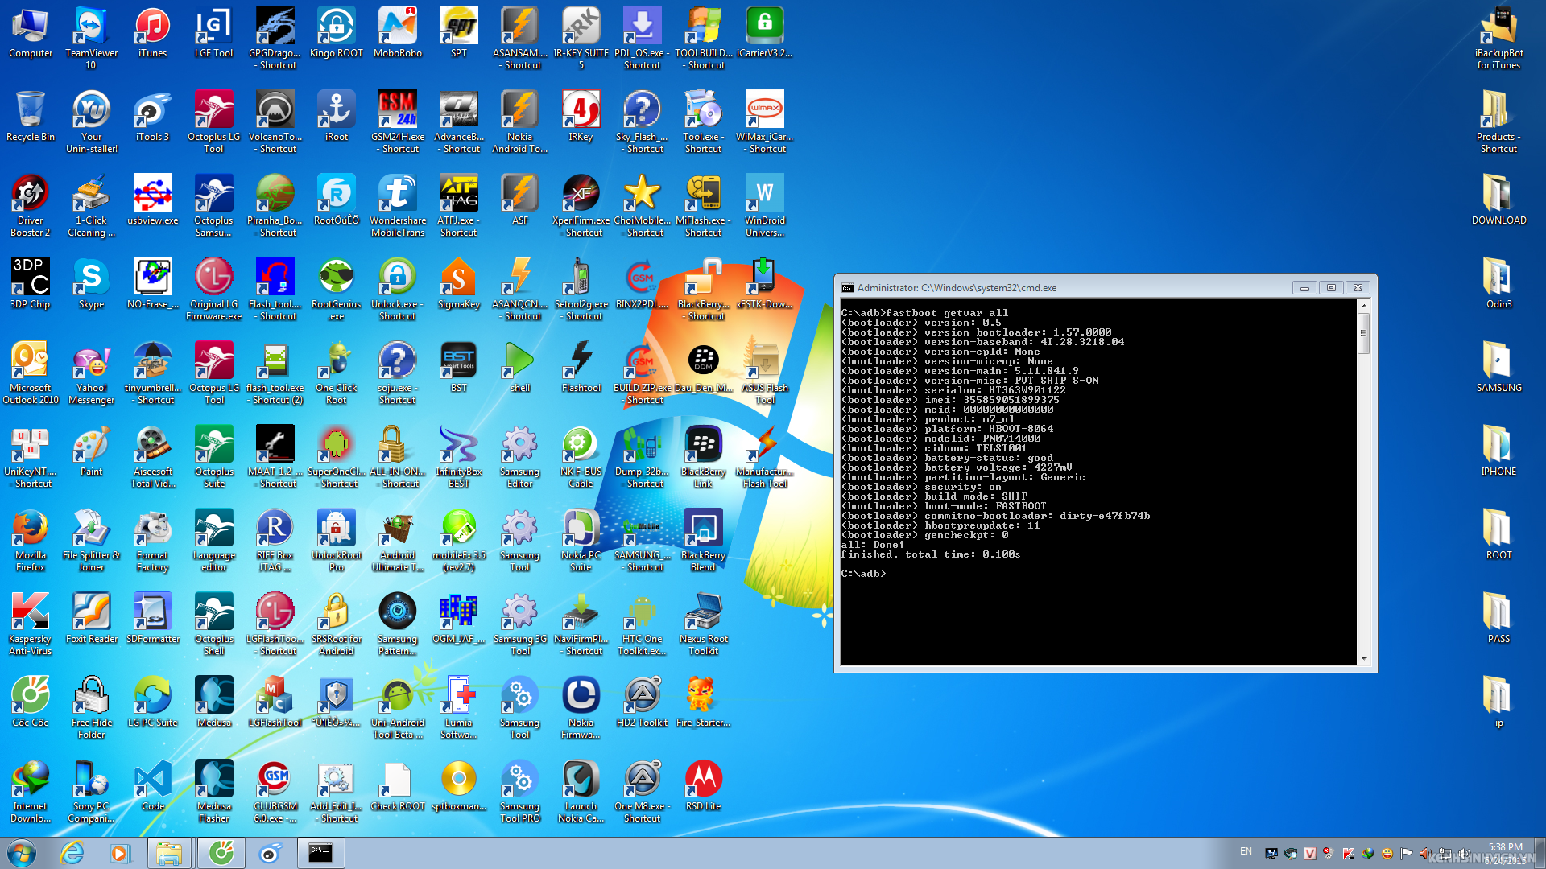Open the iBackupBot for iTunes icon

1498,38
